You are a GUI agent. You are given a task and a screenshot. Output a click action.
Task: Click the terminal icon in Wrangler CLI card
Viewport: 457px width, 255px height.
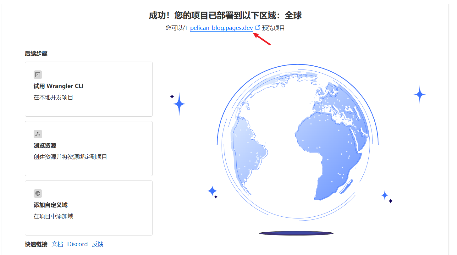[x=38, y=75]
